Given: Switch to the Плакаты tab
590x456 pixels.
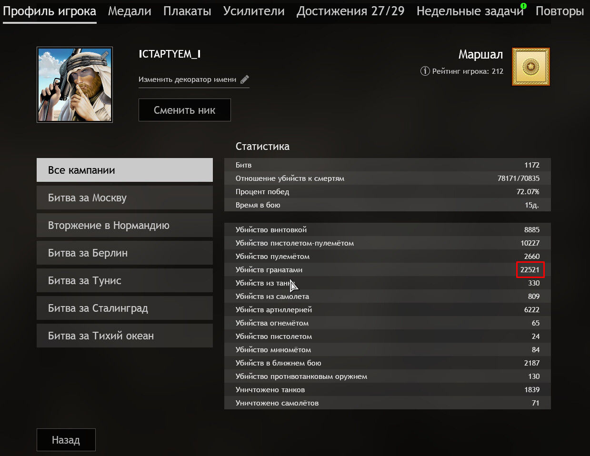Looking at the screenshot, I should 187,11.
